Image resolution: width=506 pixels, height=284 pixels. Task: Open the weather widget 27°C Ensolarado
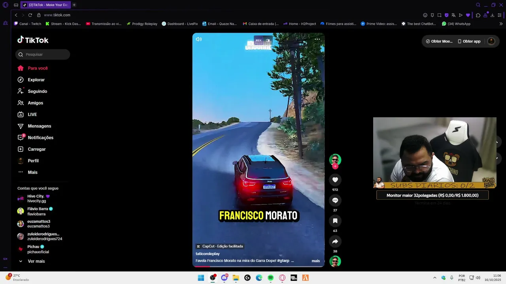pos(17,277)
